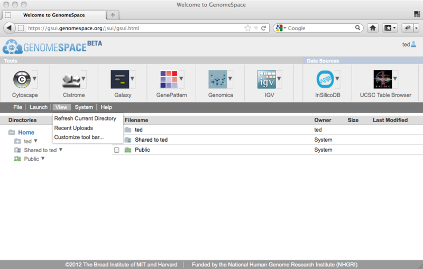Expand the GenePattern dropdown arrow
Screen dimensions: 423x269
[x=181, y=79]
